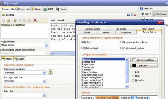This screenshot has width=168, height=99.
Task: Enable the Bold checkbox
Action: [x=133, y=72]
